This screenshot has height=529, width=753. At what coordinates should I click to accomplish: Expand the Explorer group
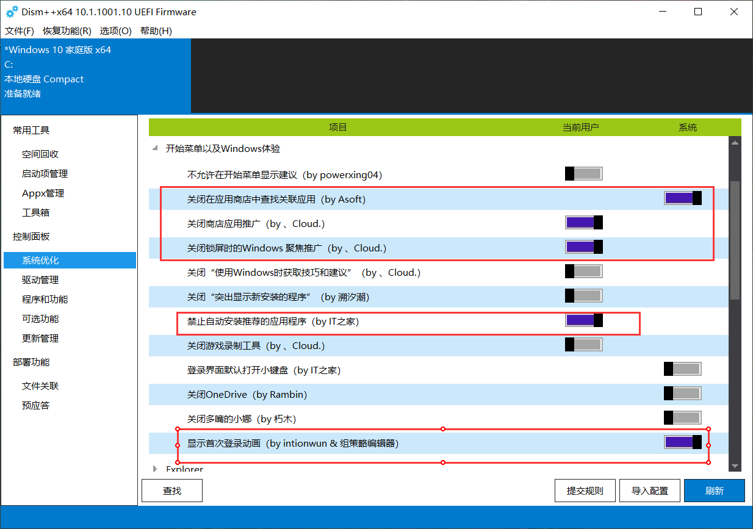pos(155,469)
